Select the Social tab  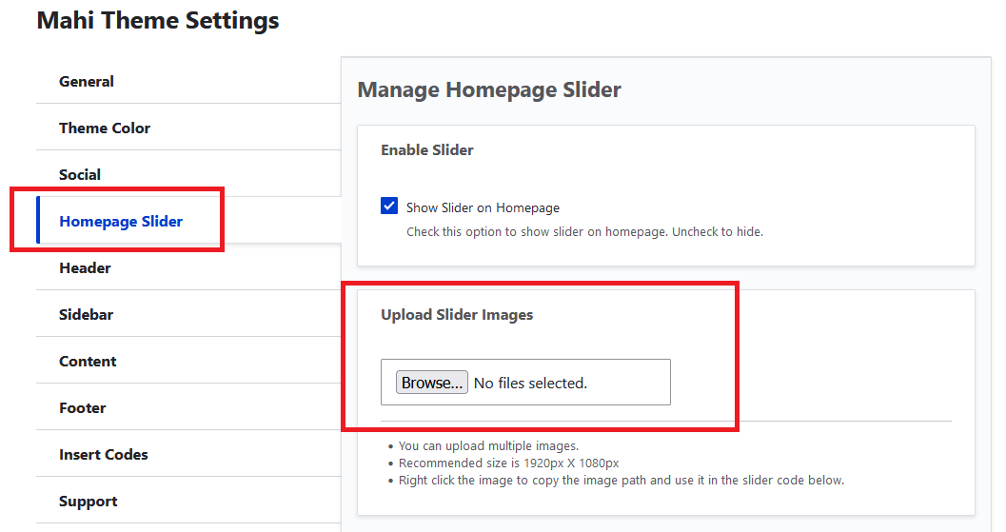[80, 175]
